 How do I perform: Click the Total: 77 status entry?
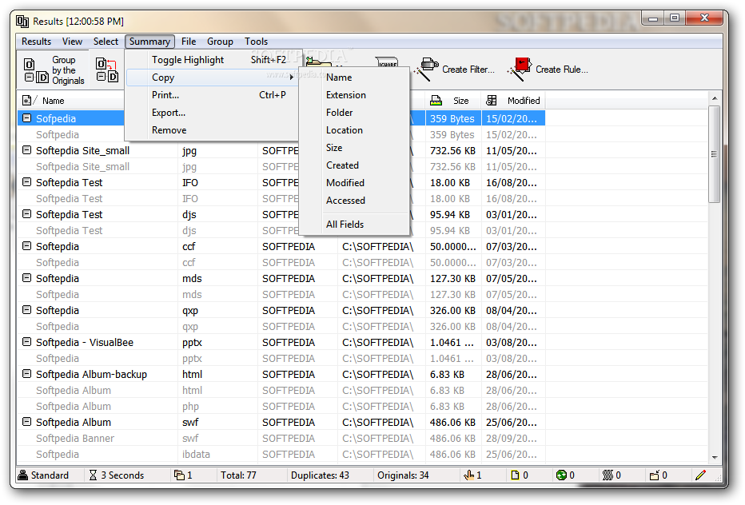click(238, 475)
